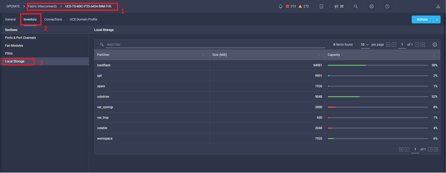Switch to the General tab
Viewport: 446px width, 173px height.
click(x=10, y=20)
